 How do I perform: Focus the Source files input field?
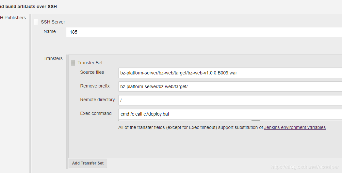pos(230,73)
